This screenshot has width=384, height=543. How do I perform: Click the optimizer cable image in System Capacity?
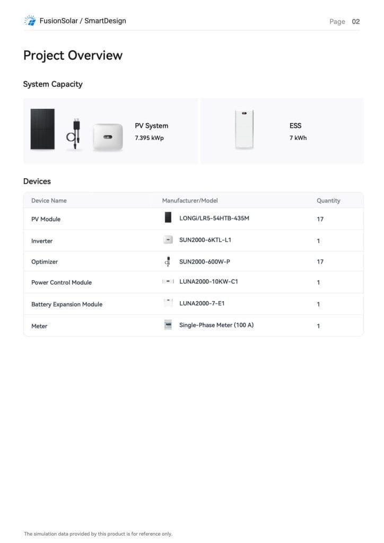[74, 134]
